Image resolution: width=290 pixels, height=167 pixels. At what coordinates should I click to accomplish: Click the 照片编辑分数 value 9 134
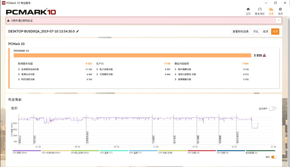coord(246,69)
